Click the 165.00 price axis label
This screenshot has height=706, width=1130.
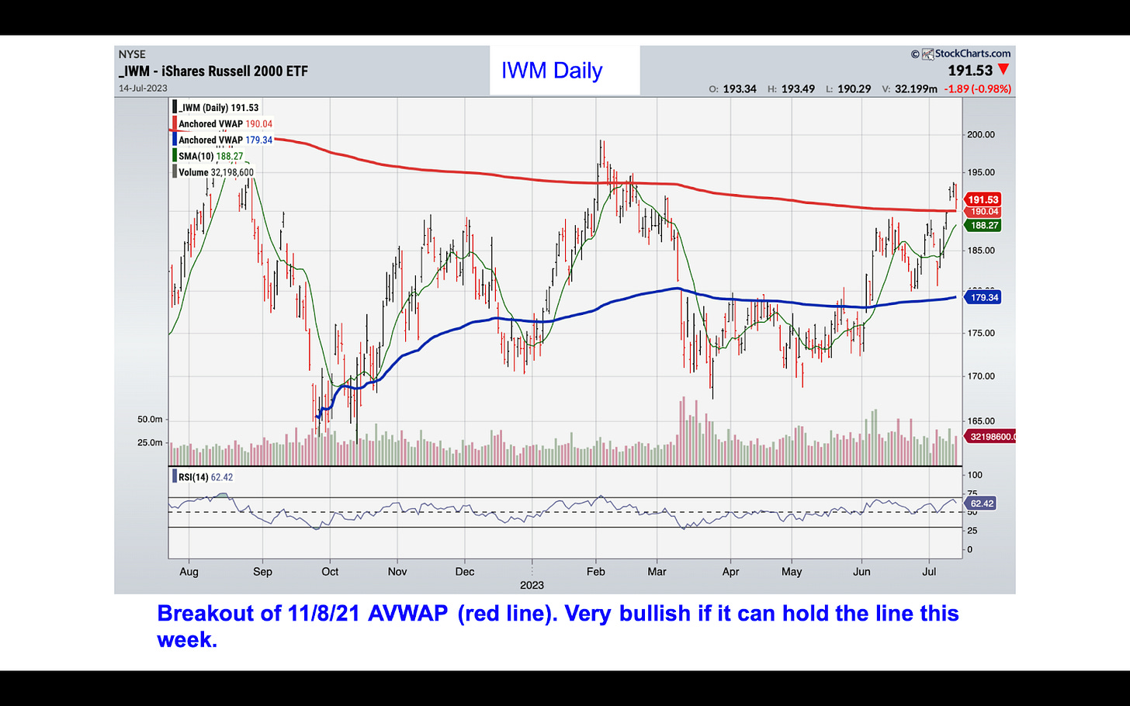(981, 422)
